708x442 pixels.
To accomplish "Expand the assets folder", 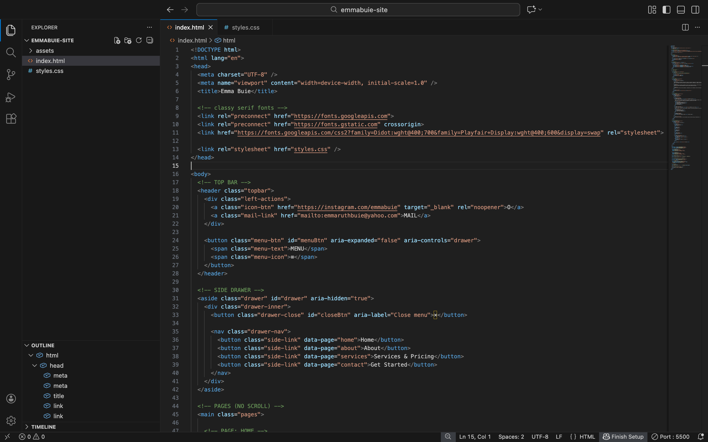I will [x=45, y=51].
